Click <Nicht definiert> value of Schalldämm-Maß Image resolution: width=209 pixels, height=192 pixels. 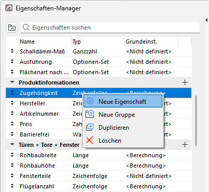coord(149,51)
